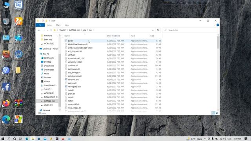This screenshot has height=141, width=251.
Task: Refresh the bin folder view
Action: pyautogui.click(x=158, y=30)
